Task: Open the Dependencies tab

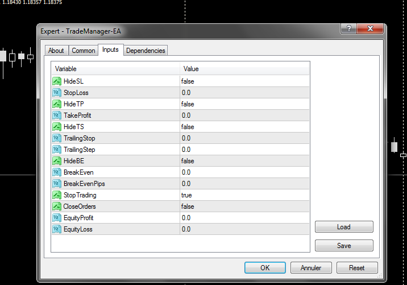Action: (146, 51)
